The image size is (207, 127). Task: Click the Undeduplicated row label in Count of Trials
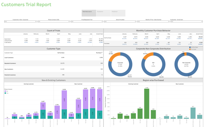[x=8, y=41]
